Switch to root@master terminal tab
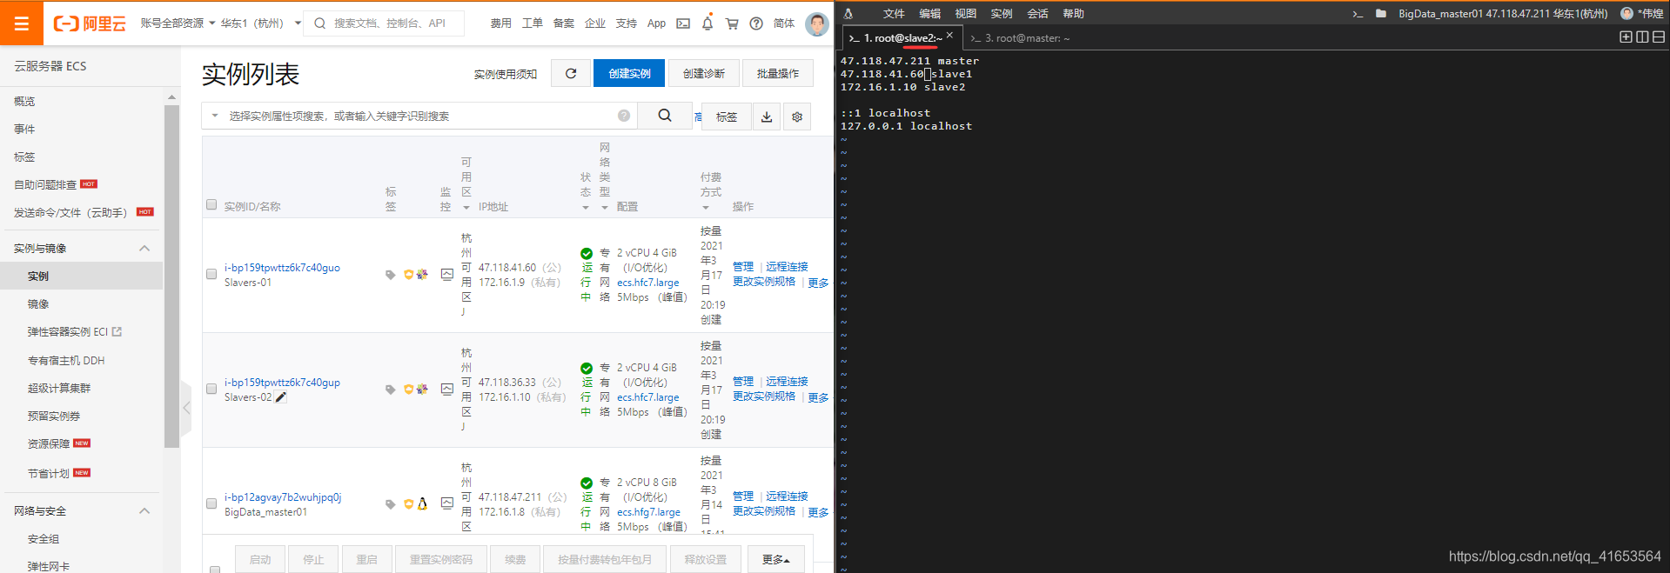Viewport: 1670px width, 573px height. coord(1020,38)
